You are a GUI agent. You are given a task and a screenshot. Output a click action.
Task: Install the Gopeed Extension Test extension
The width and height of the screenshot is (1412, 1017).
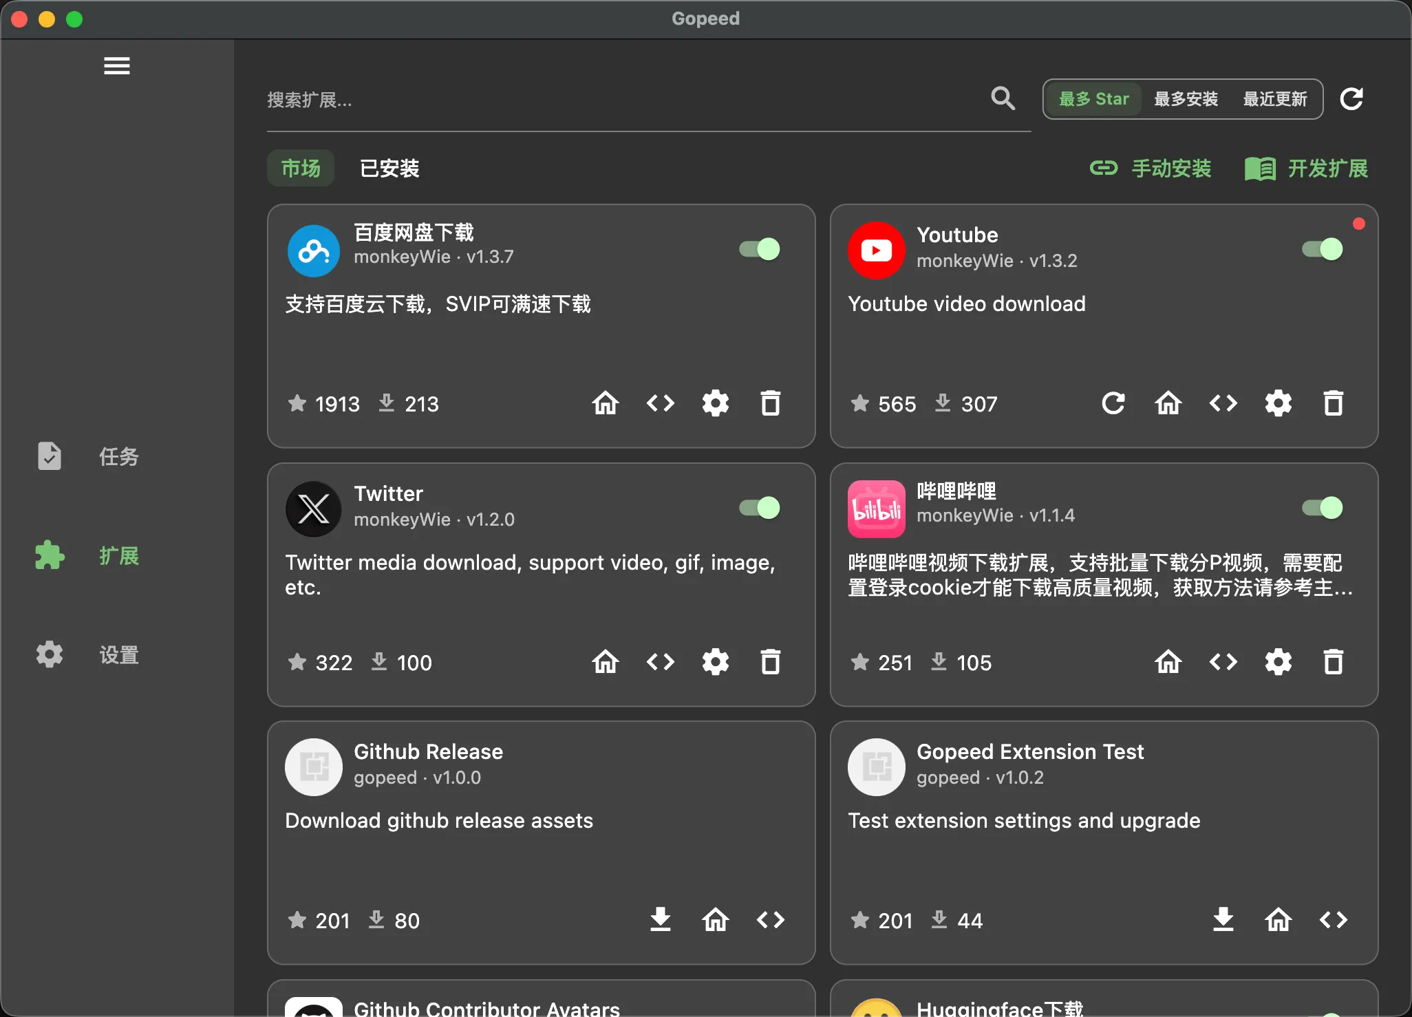click(1223, 920)
